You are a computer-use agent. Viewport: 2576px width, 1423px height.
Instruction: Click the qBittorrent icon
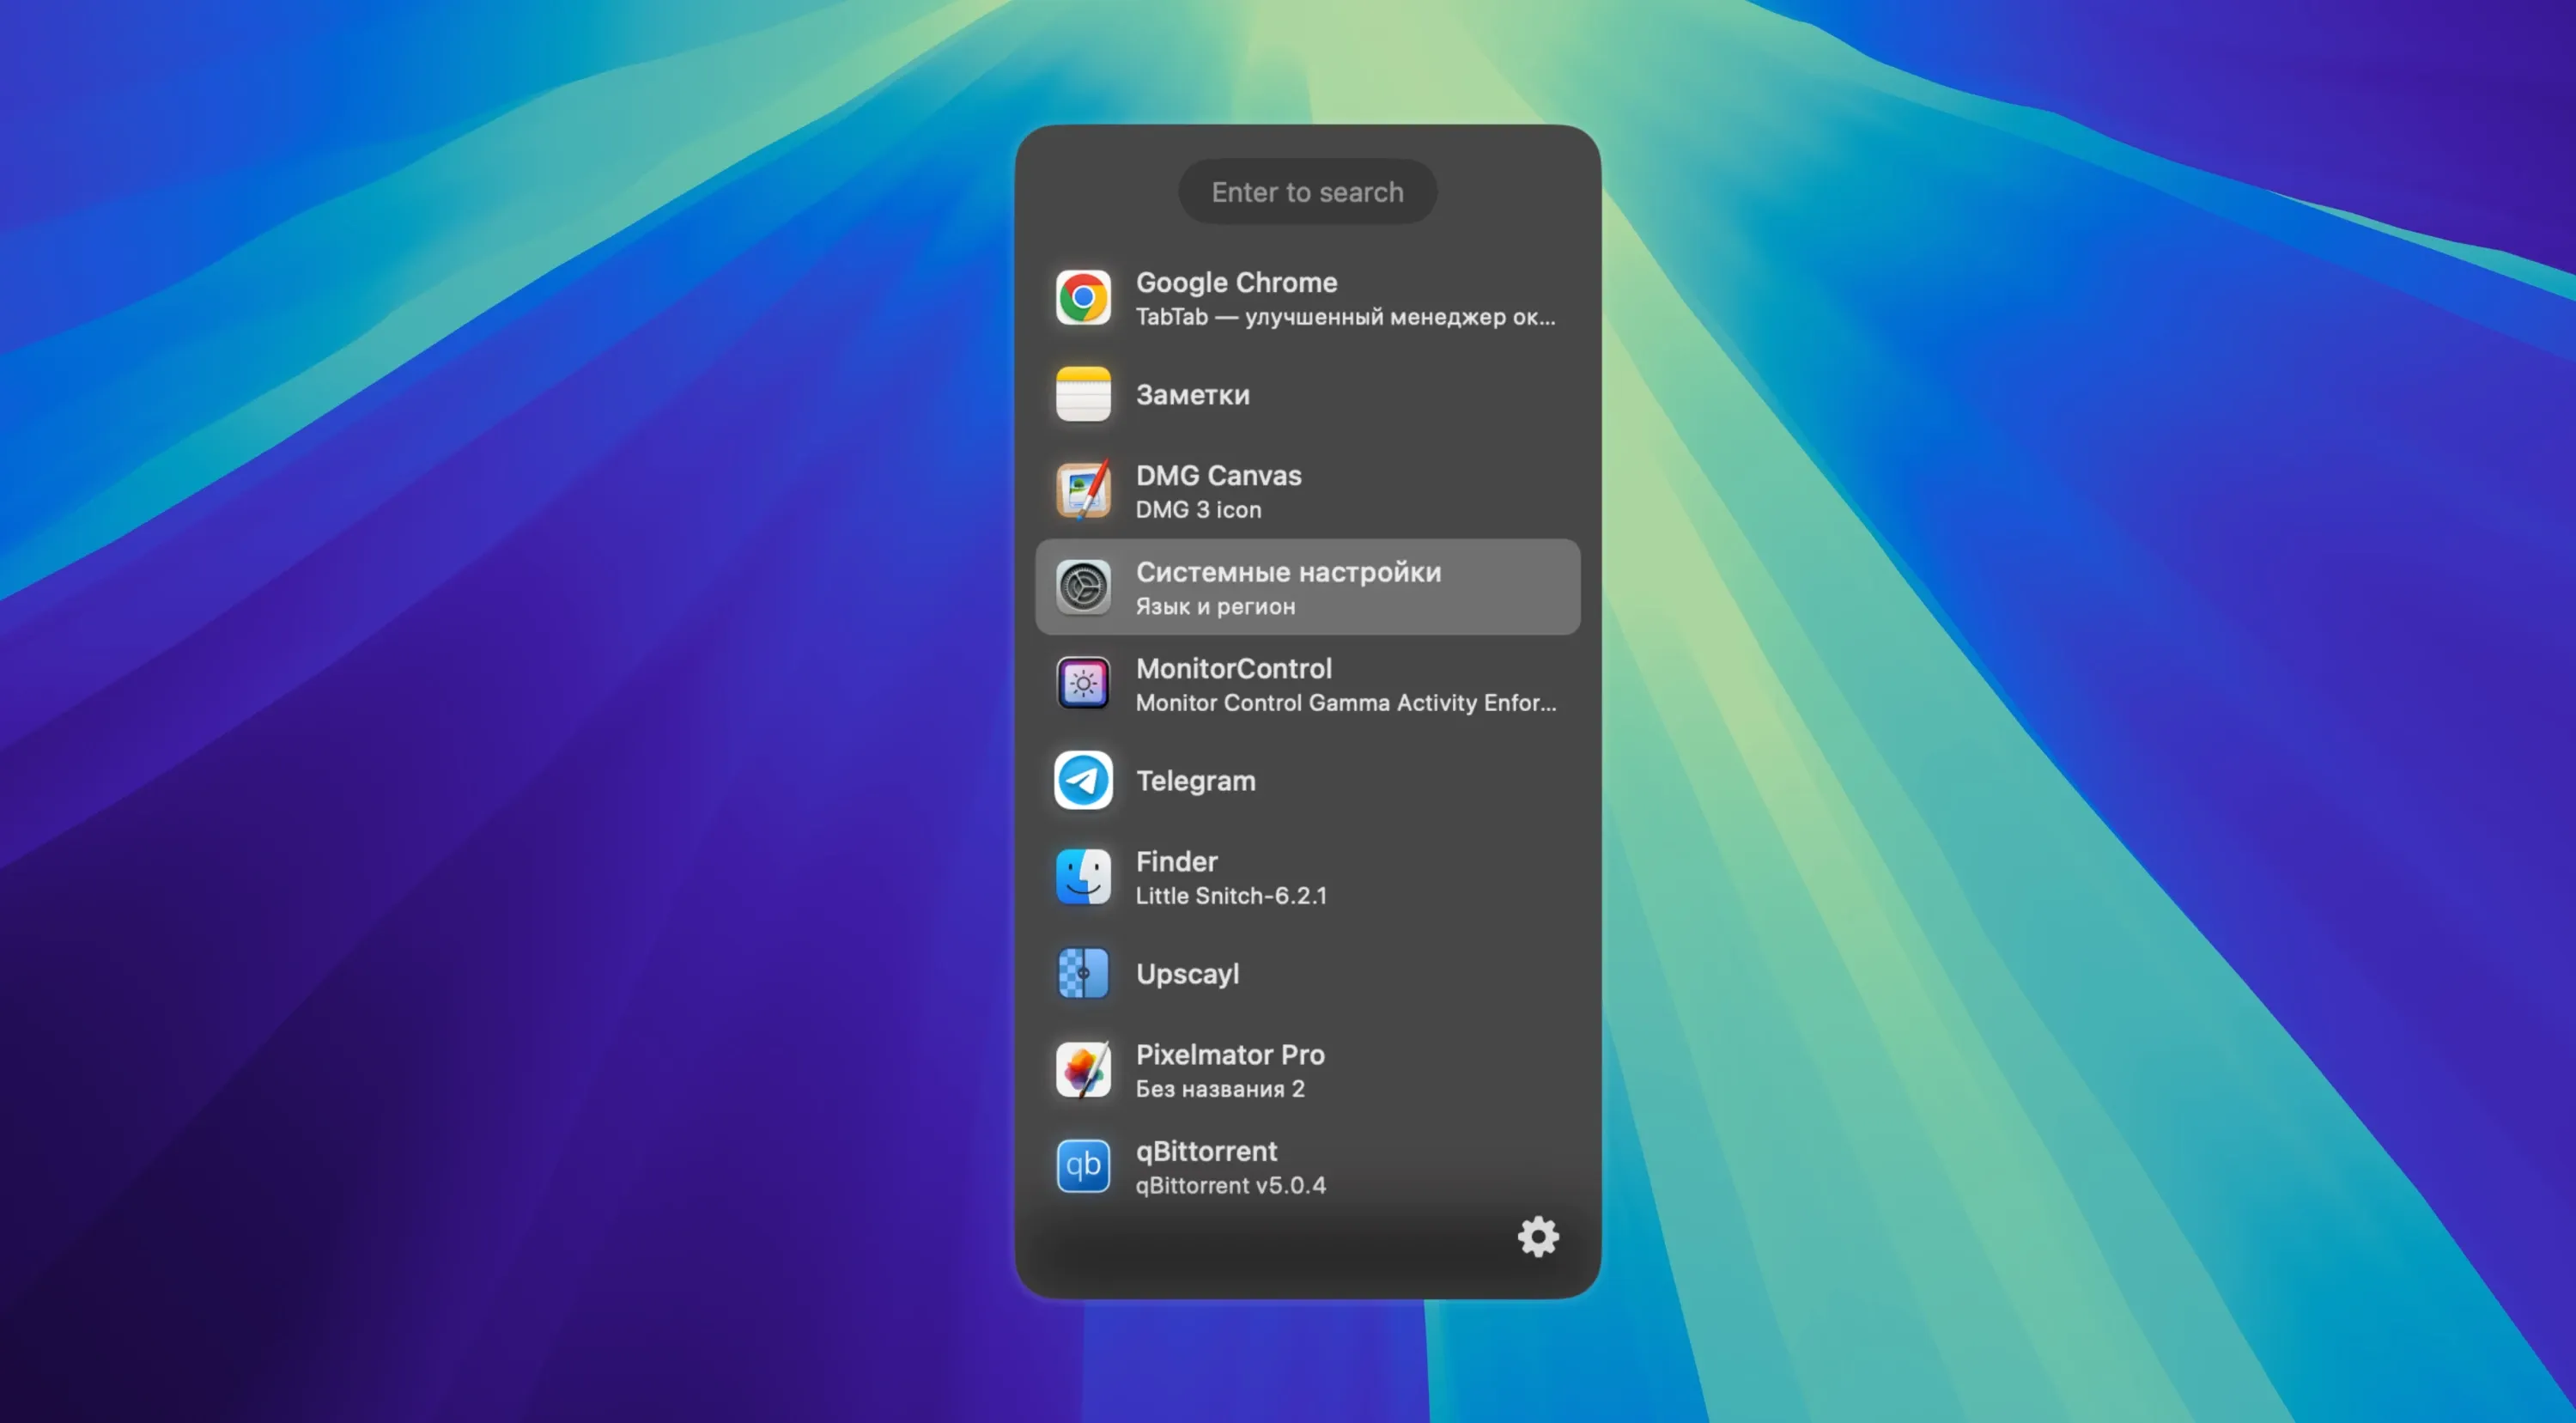(1083, 1167)
